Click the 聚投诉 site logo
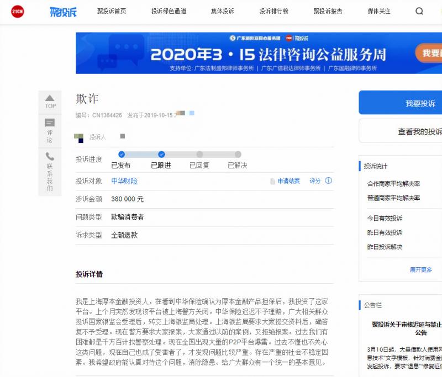 [63, 12]
